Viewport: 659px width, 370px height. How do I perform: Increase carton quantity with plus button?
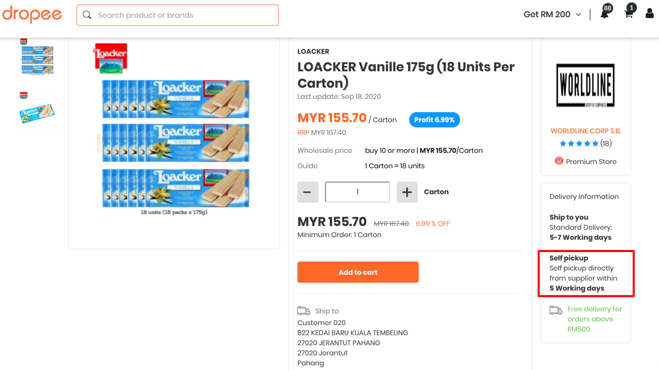[x=407, y=192]
